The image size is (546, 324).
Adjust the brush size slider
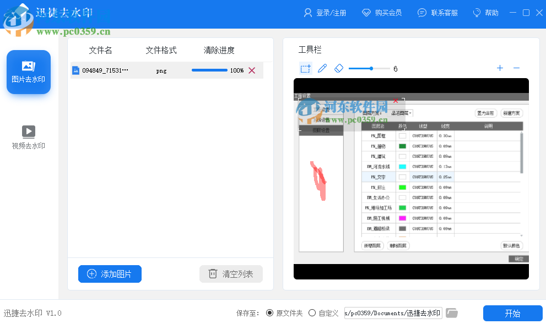(x=371, y=68)
